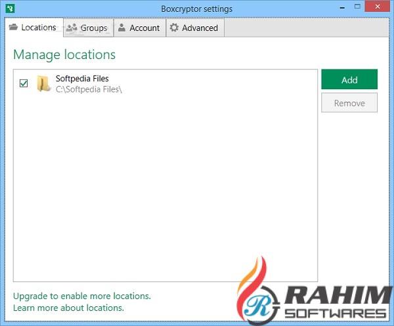Open 'Learn more about locations' link
Image resolution: width=394 pixels, height=326 pixels.
coord(68,308)
